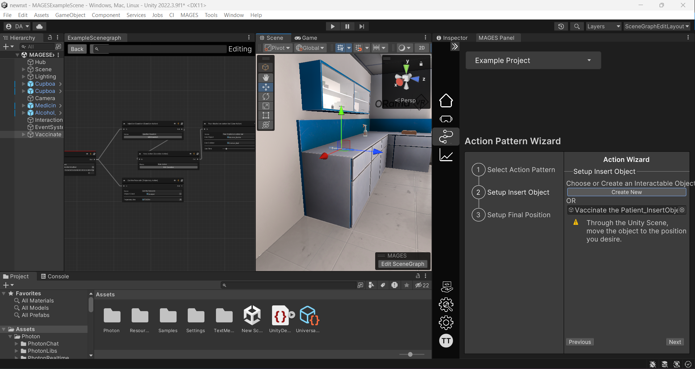This screenshot has width=695, height=369.
Task: Open the cloud services icon
Action: coord(39,26)
